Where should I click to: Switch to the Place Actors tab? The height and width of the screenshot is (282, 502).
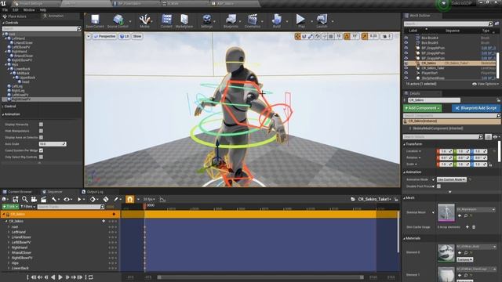pyautogui.click(x=15, y=16)
